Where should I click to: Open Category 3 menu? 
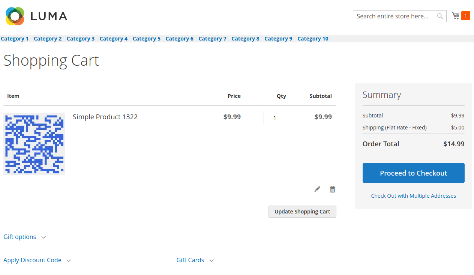tap(81, 39)
